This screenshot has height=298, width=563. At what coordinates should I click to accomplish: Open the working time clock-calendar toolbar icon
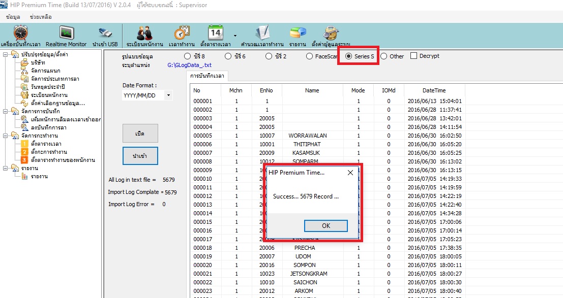click(x=182, y=36)
